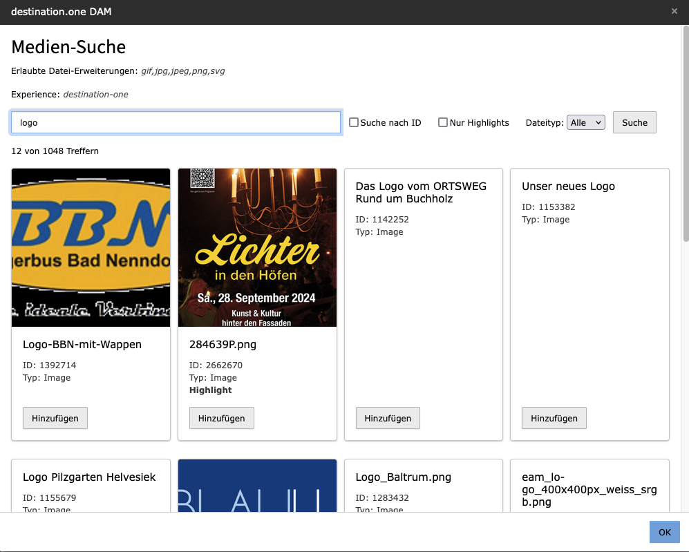Click the ID: 1155679 text
Image resolution: width=689 pixels, height=552 pixels.
(x=49, y=498)
